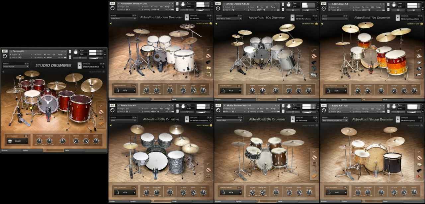Viewport: 425px width, 204px height.
Task: Toggle Mute button on AR Modern White Kit
Action: (177, 9)
